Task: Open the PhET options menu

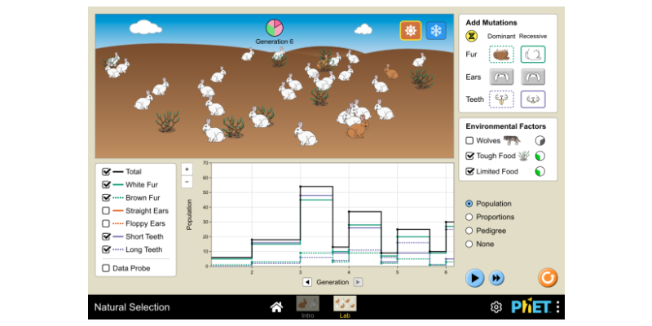Action: pyautogui.click(x=557, y=307)
